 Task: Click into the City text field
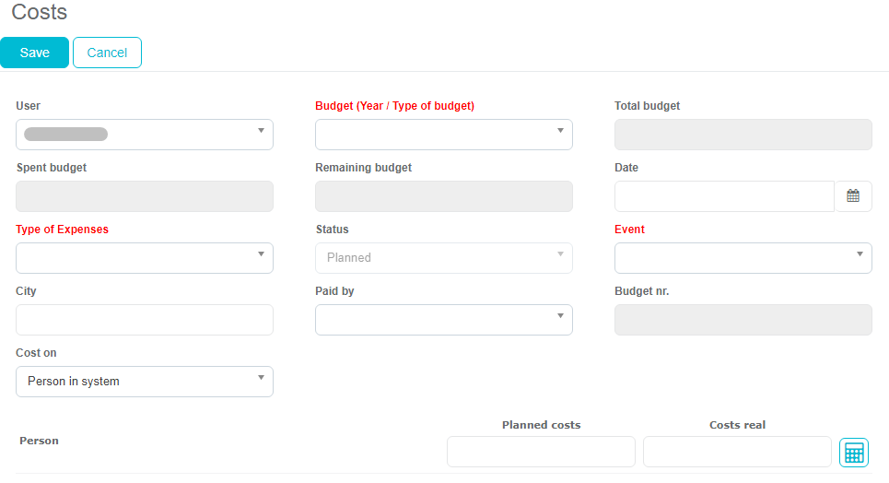click(x=145, y=320)
